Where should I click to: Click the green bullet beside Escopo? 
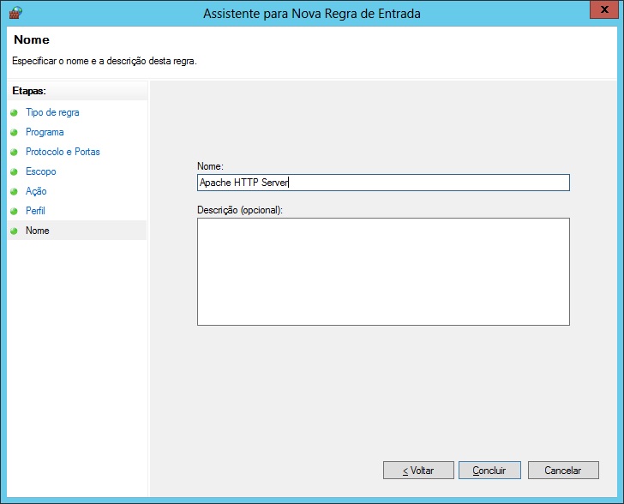14,172
